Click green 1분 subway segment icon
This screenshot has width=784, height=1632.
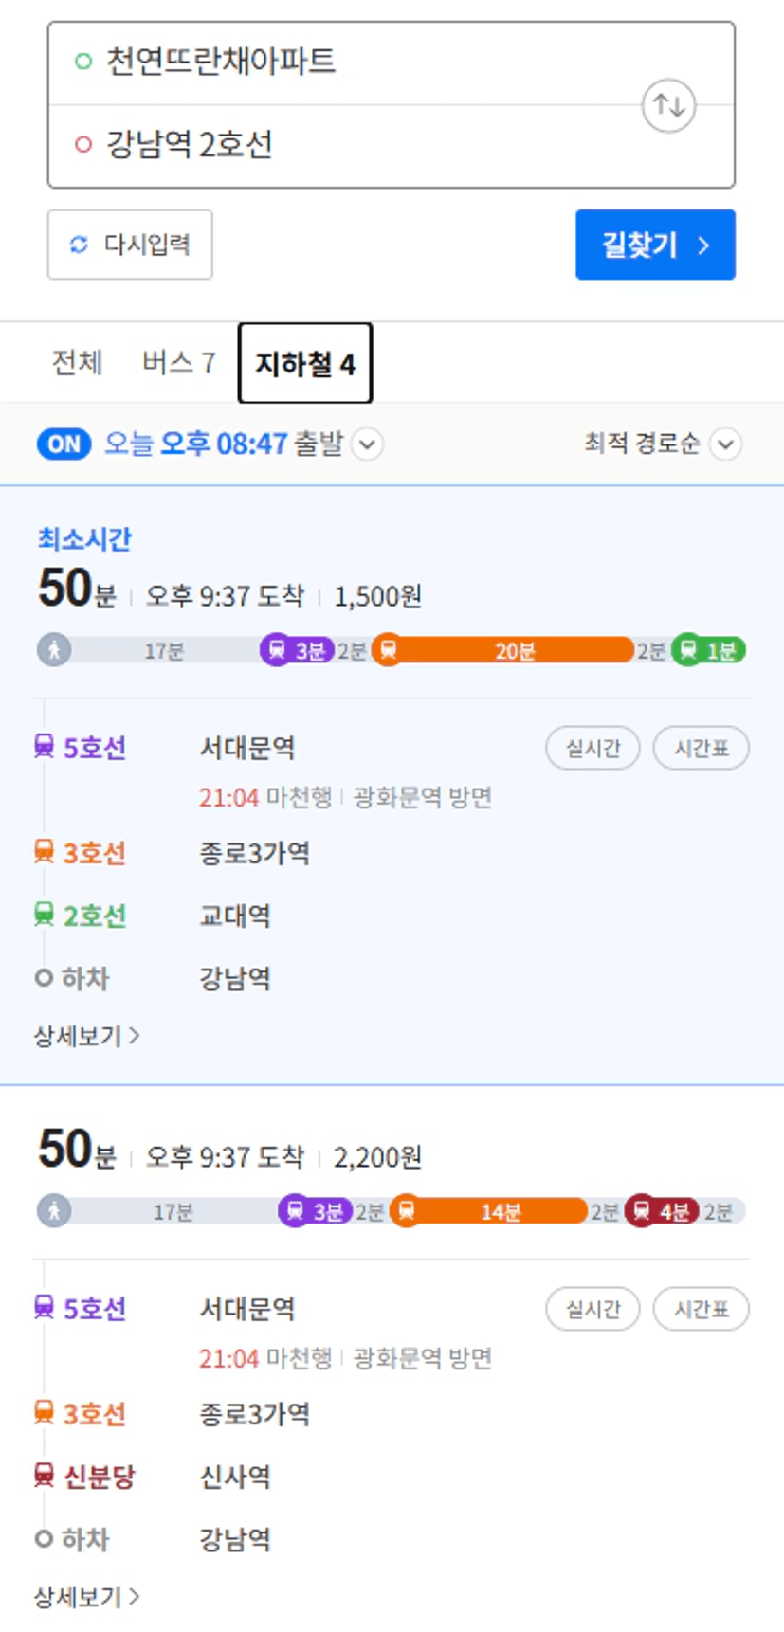[x=689, y=650]
